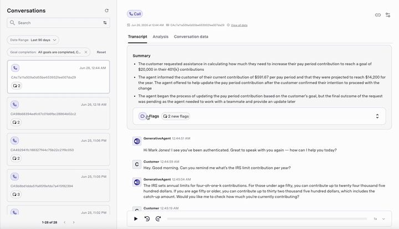This screenshot has width=399, height=229.
Task: Open conversation display settings icon
Action: (388, 15)
